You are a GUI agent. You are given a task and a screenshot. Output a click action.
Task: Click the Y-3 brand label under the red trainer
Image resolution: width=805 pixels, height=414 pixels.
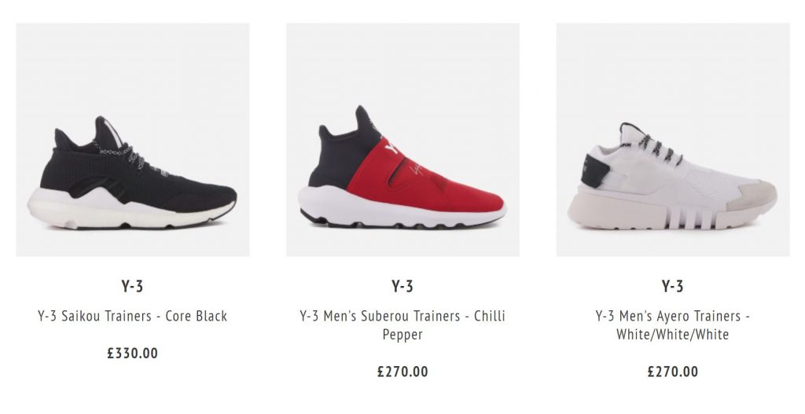click(402, 286)
